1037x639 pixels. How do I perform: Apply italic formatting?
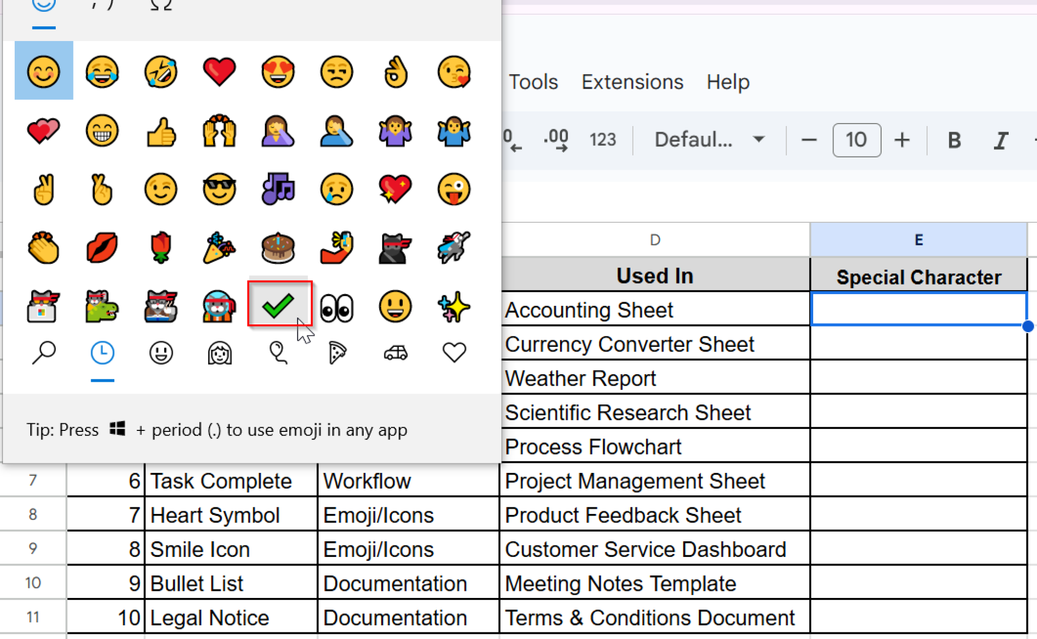(x=1001, y=140)
